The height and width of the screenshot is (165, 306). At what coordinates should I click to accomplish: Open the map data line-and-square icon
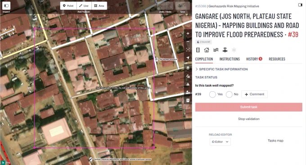pyautogui.click(x=188, y=76)
